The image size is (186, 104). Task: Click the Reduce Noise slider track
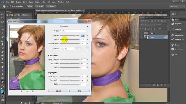[70, 44]
